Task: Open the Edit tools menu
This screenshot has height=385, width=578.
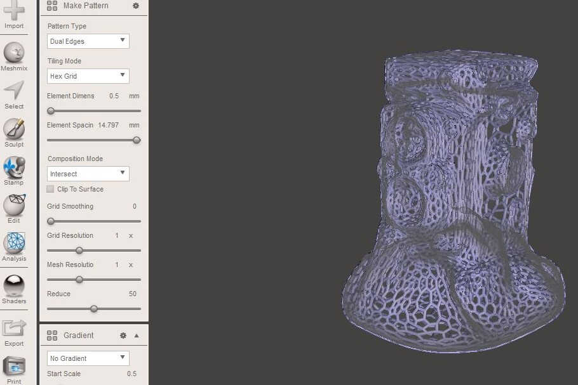Action: click(14, 205)
